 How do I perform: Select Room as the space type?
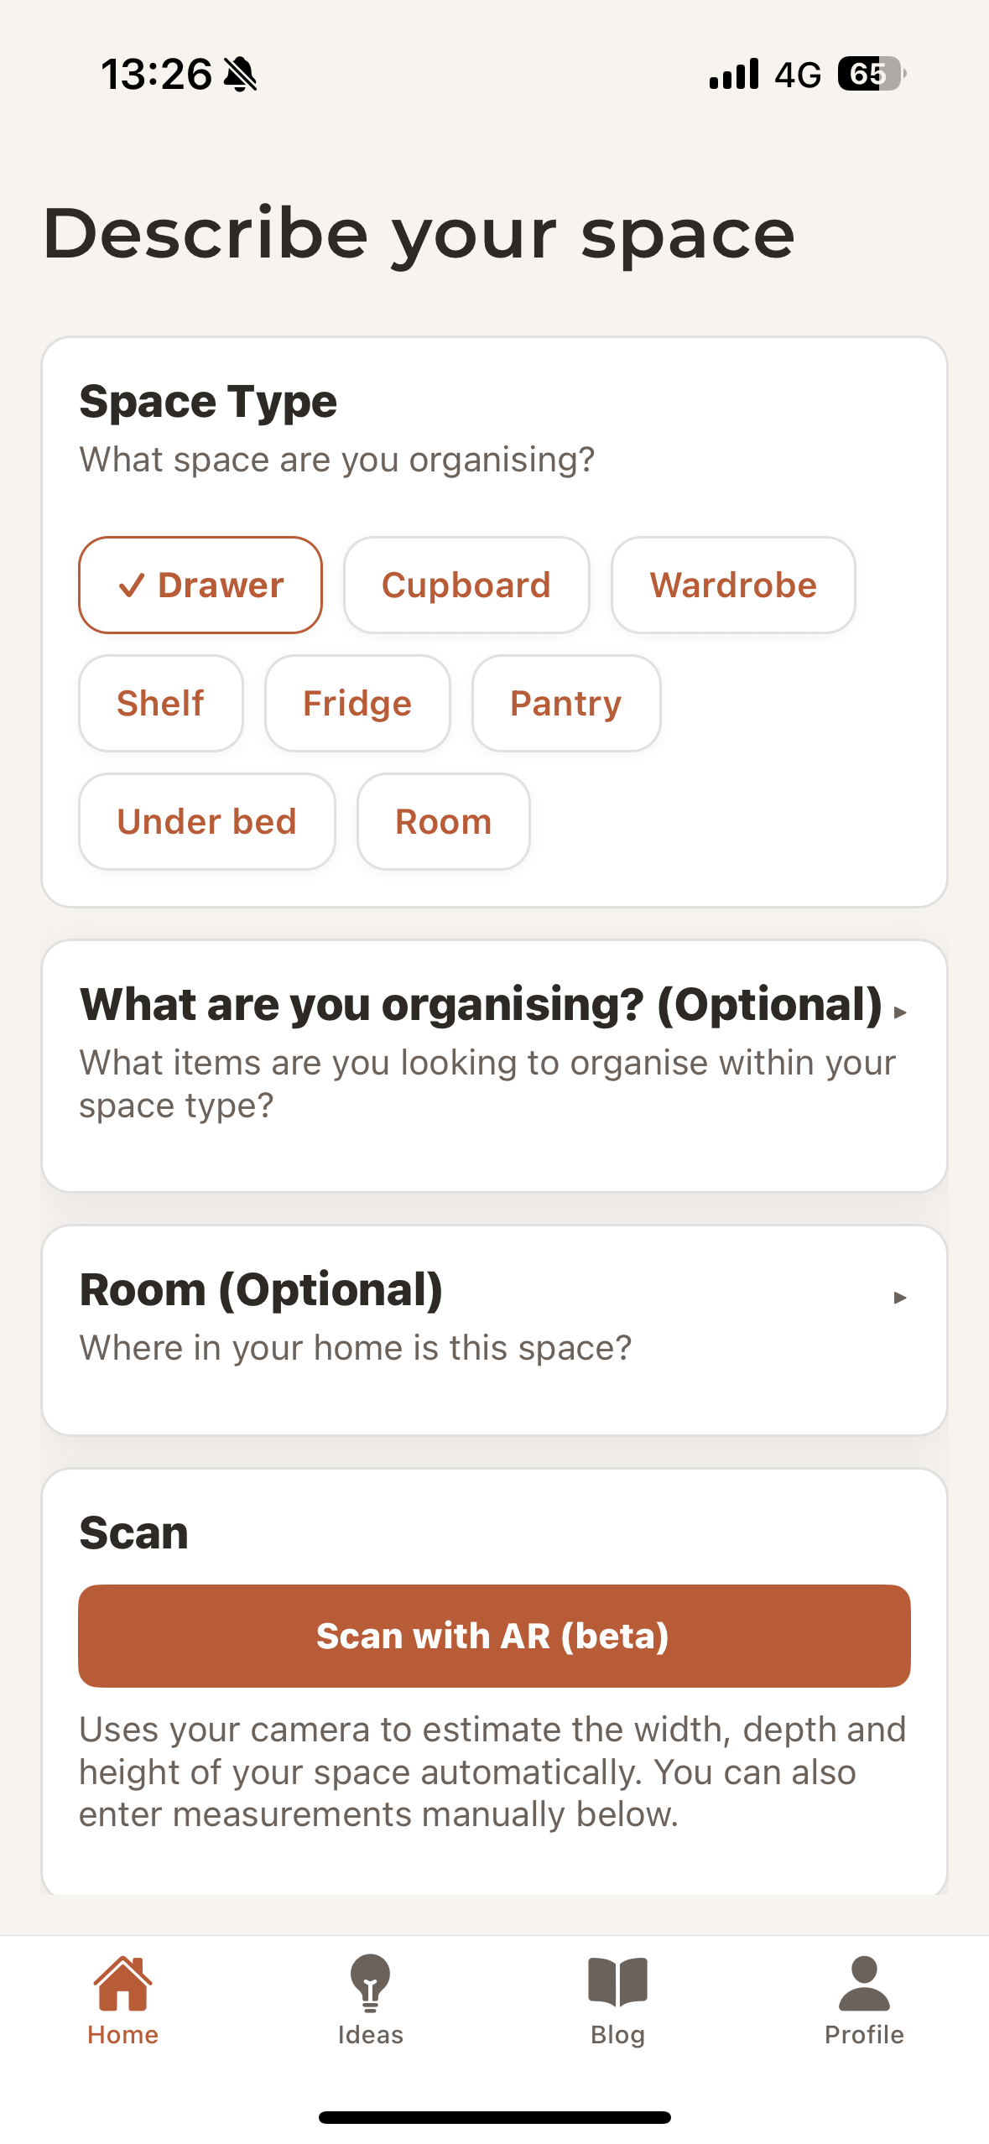pos(444,821)
